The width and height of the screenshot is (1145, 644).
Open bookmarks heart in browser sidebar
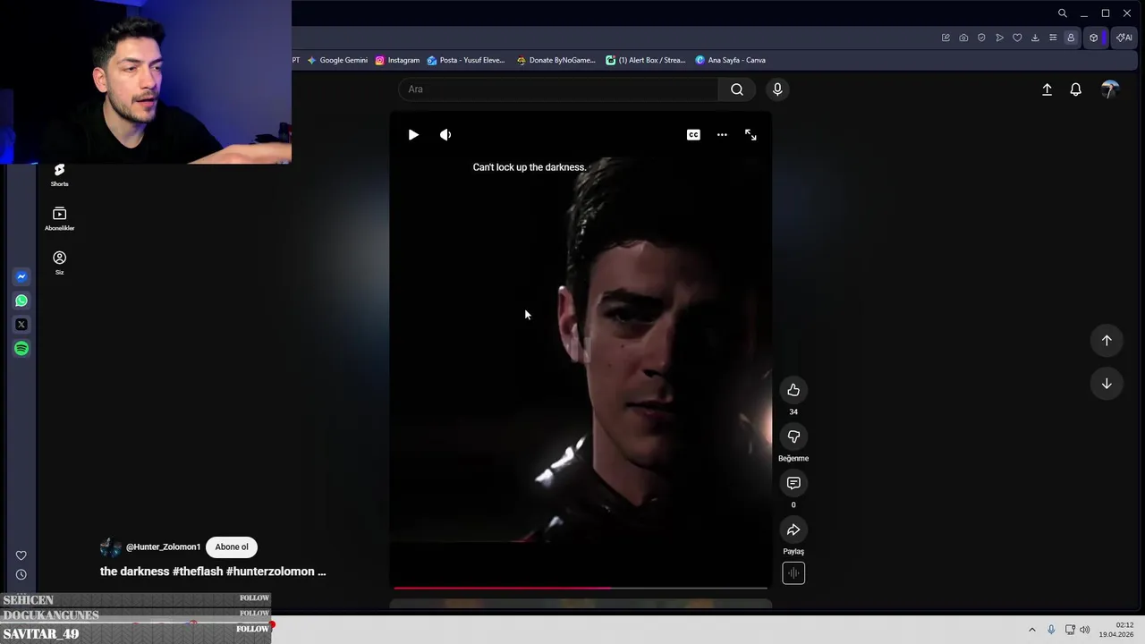click(x=21, y=555)
